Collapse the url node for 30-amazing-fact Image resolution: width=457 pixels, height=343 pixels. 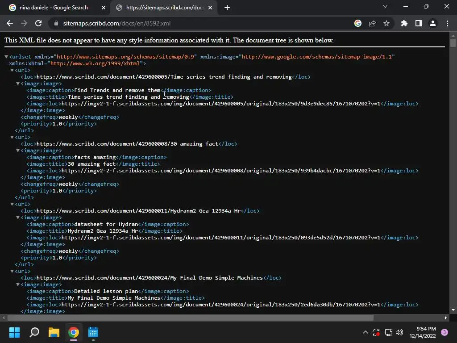(x=12, y=137)
